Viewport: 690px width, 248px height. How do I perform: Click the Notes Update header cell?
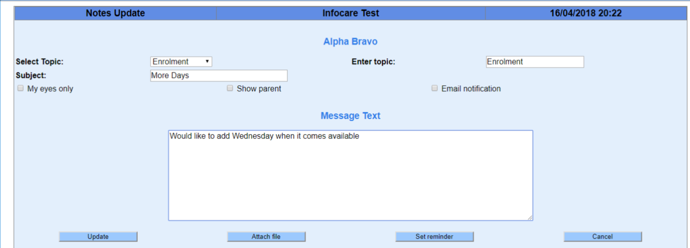tap(115, 13)
